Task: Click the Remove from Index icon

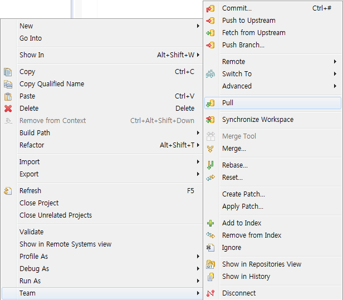Action: 210,235
